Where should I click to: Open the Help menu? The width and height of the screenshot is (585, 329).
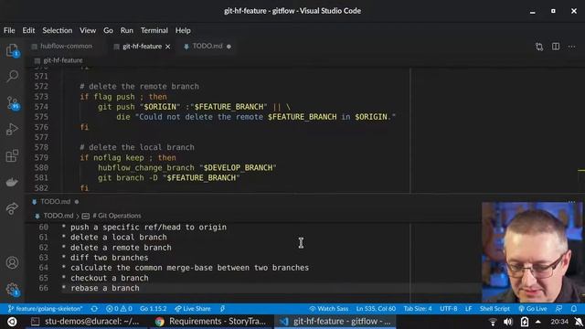point(183,30)
